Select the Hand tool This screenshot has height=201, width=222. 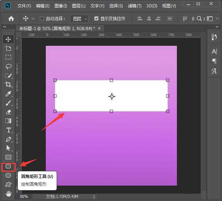(x=8, y=193)
